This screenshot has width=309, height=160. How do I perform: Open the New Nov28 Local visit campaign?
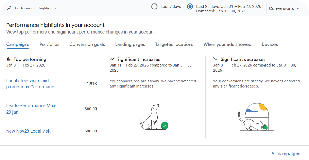pyautogui.click(x=28, y=131)
